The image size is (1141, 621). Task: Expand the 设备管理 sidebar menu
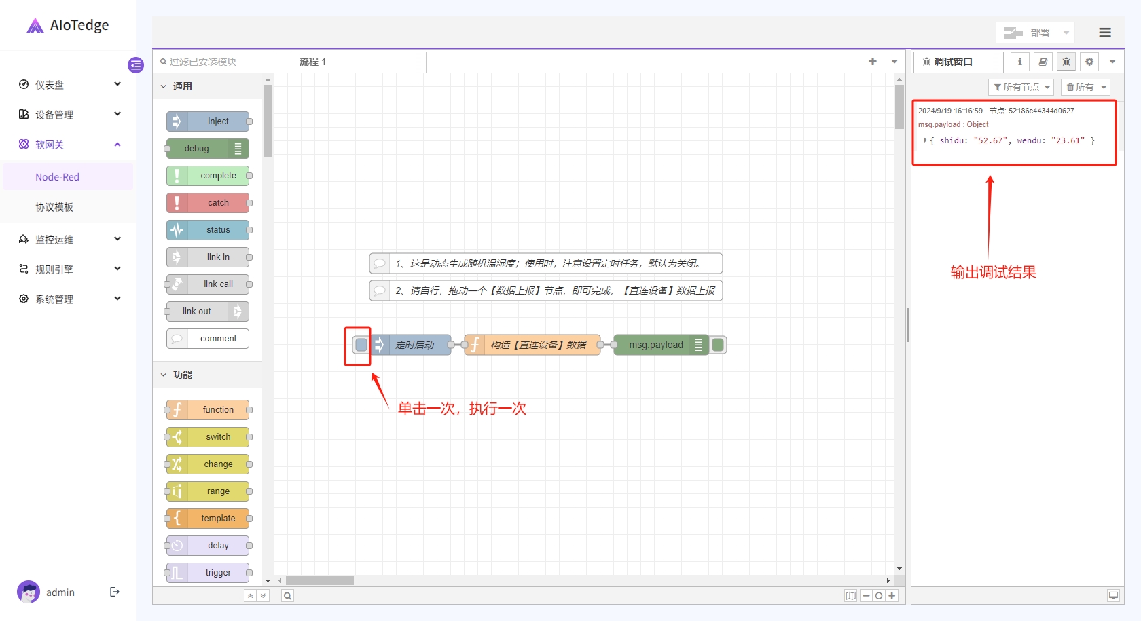pyautogui.click(x=69, y=115)
